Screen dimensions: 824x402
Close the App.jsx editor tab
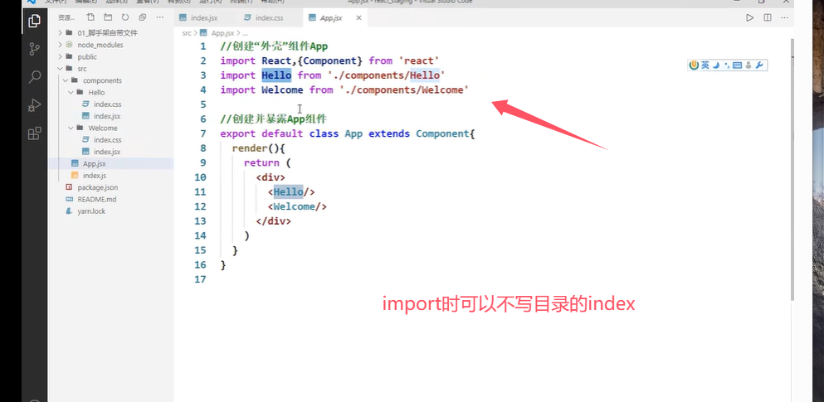[359, 18]
